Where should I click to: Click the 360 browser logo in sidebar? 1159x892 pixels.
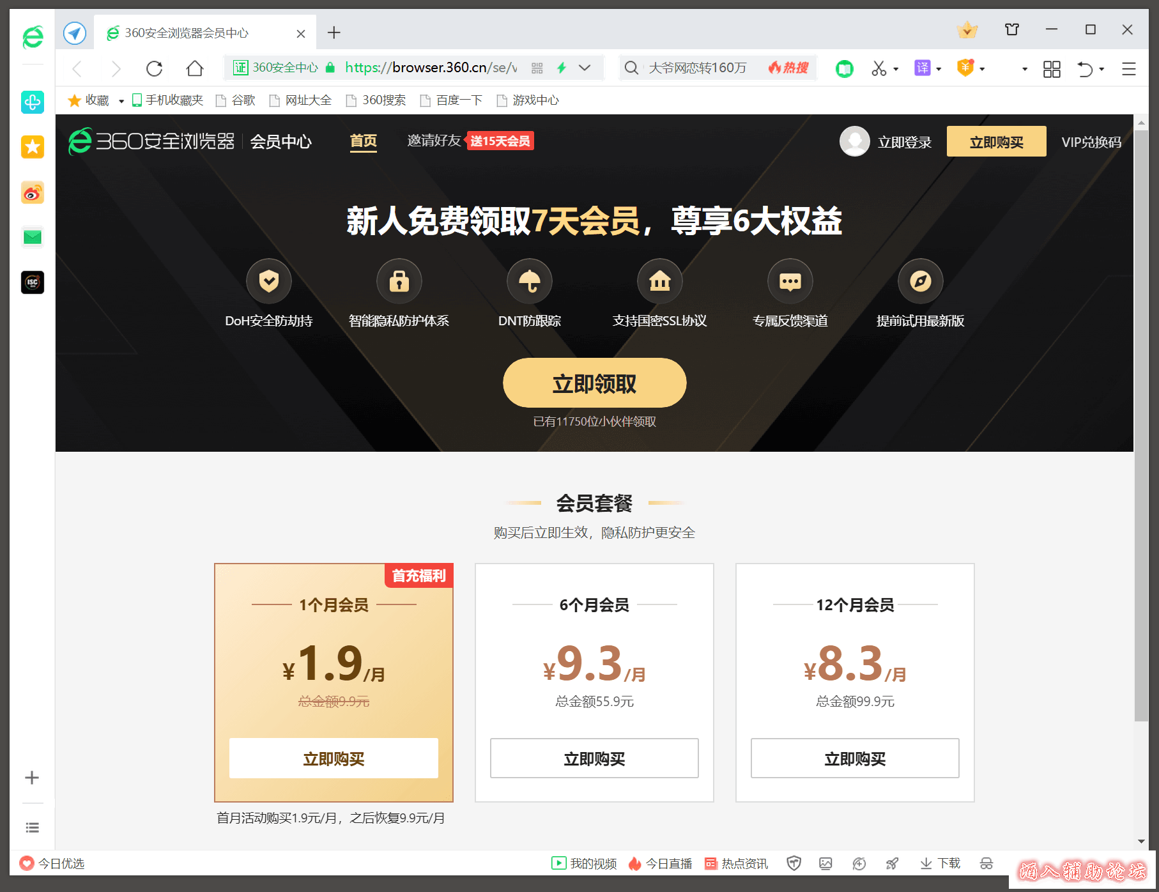tap(33, 37)
